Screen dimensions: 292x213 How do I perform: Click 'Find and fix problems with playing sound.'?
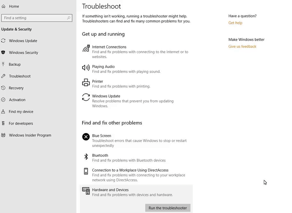coord(126,72)
